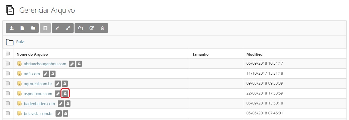Click the database stack toolbar icon

tap(46, 28)
